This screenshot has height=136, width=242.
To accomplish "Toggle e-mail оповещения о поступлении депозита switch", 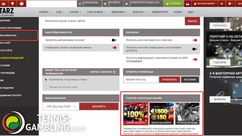I will point(194,49).
